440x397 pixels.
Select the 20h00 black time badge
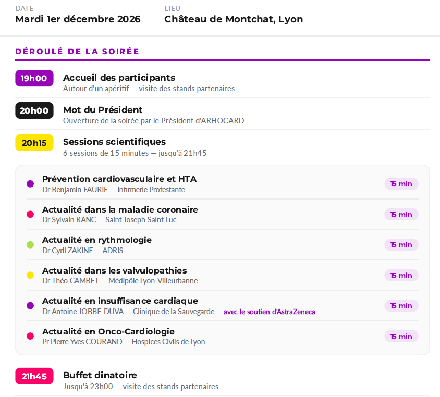pyautogui.click(x=34, y=110)
